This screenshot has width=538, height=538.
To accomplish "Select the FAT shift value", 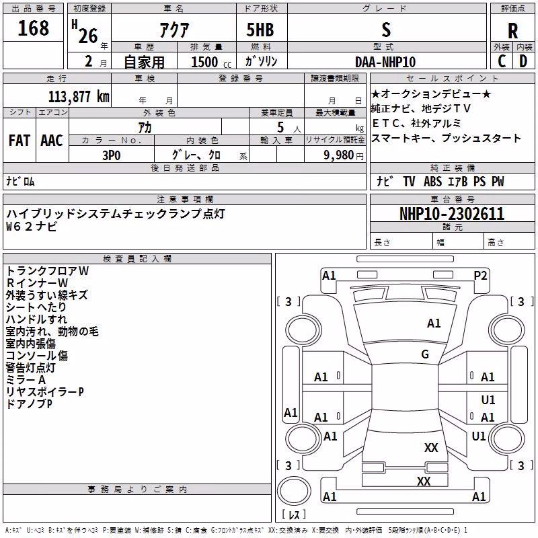I will [20, 141].
